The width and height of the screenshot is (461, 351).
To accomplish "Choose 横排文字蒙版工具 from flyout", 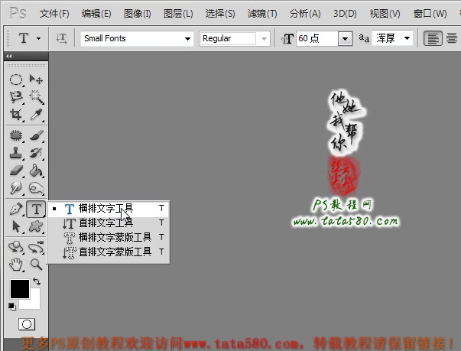I will [x=109, y=237].
